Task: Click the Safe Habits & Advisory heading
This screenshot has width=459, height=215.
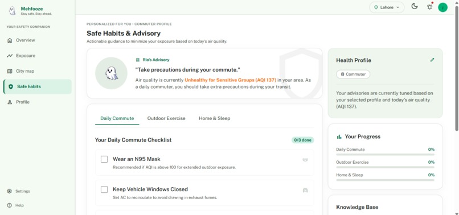Action: (x=124, y=34)
